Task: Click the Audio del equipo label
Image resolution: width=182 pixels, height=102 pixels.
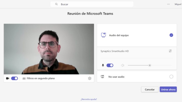Action: click(119, 35)
